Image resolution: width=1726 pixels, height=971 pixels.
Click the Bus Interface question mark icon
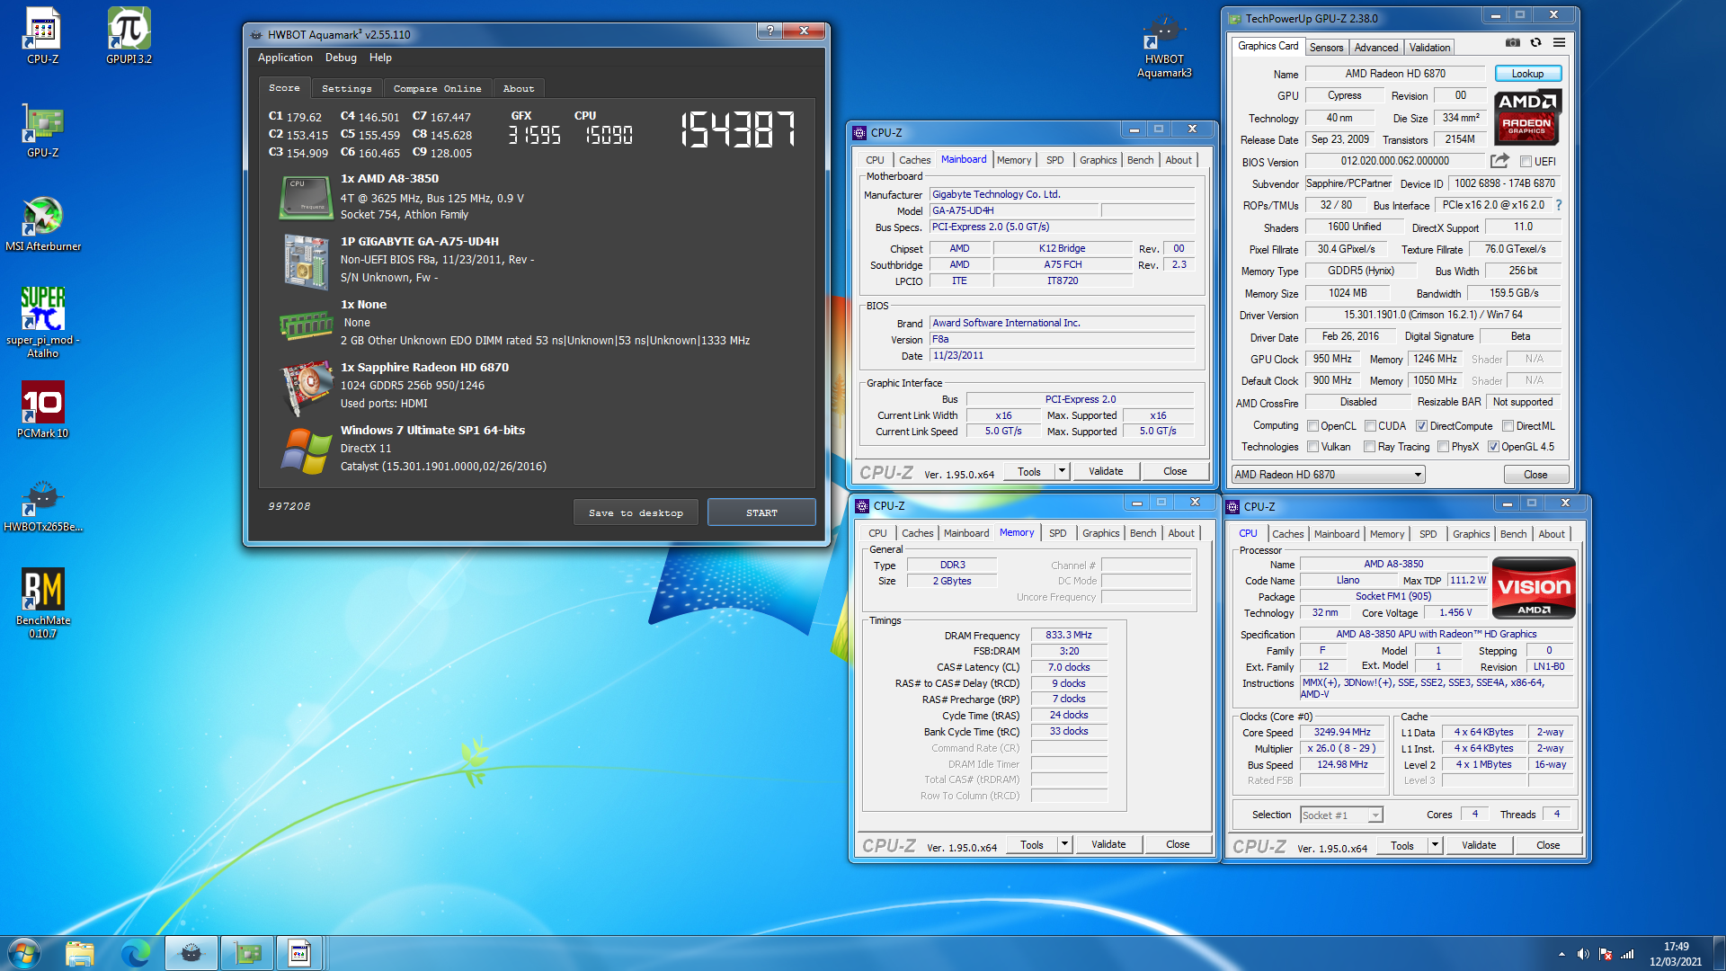coord(1559,205)
